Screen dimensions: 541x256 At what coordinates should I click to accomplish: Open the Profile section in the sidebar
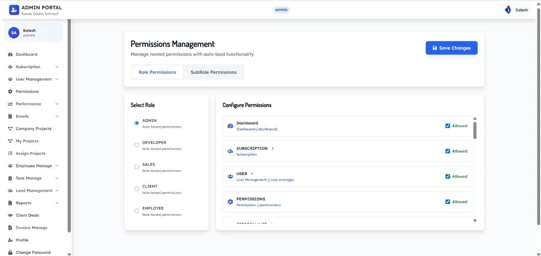(x=10, y=240)
